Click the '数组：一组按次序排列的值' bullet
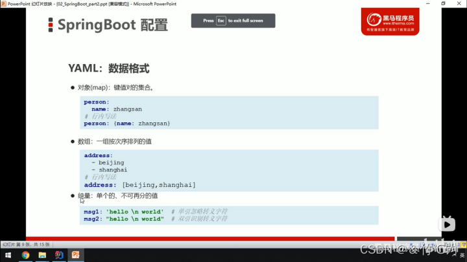The height and width of the screenshot is (262, 467). [115, 142]
